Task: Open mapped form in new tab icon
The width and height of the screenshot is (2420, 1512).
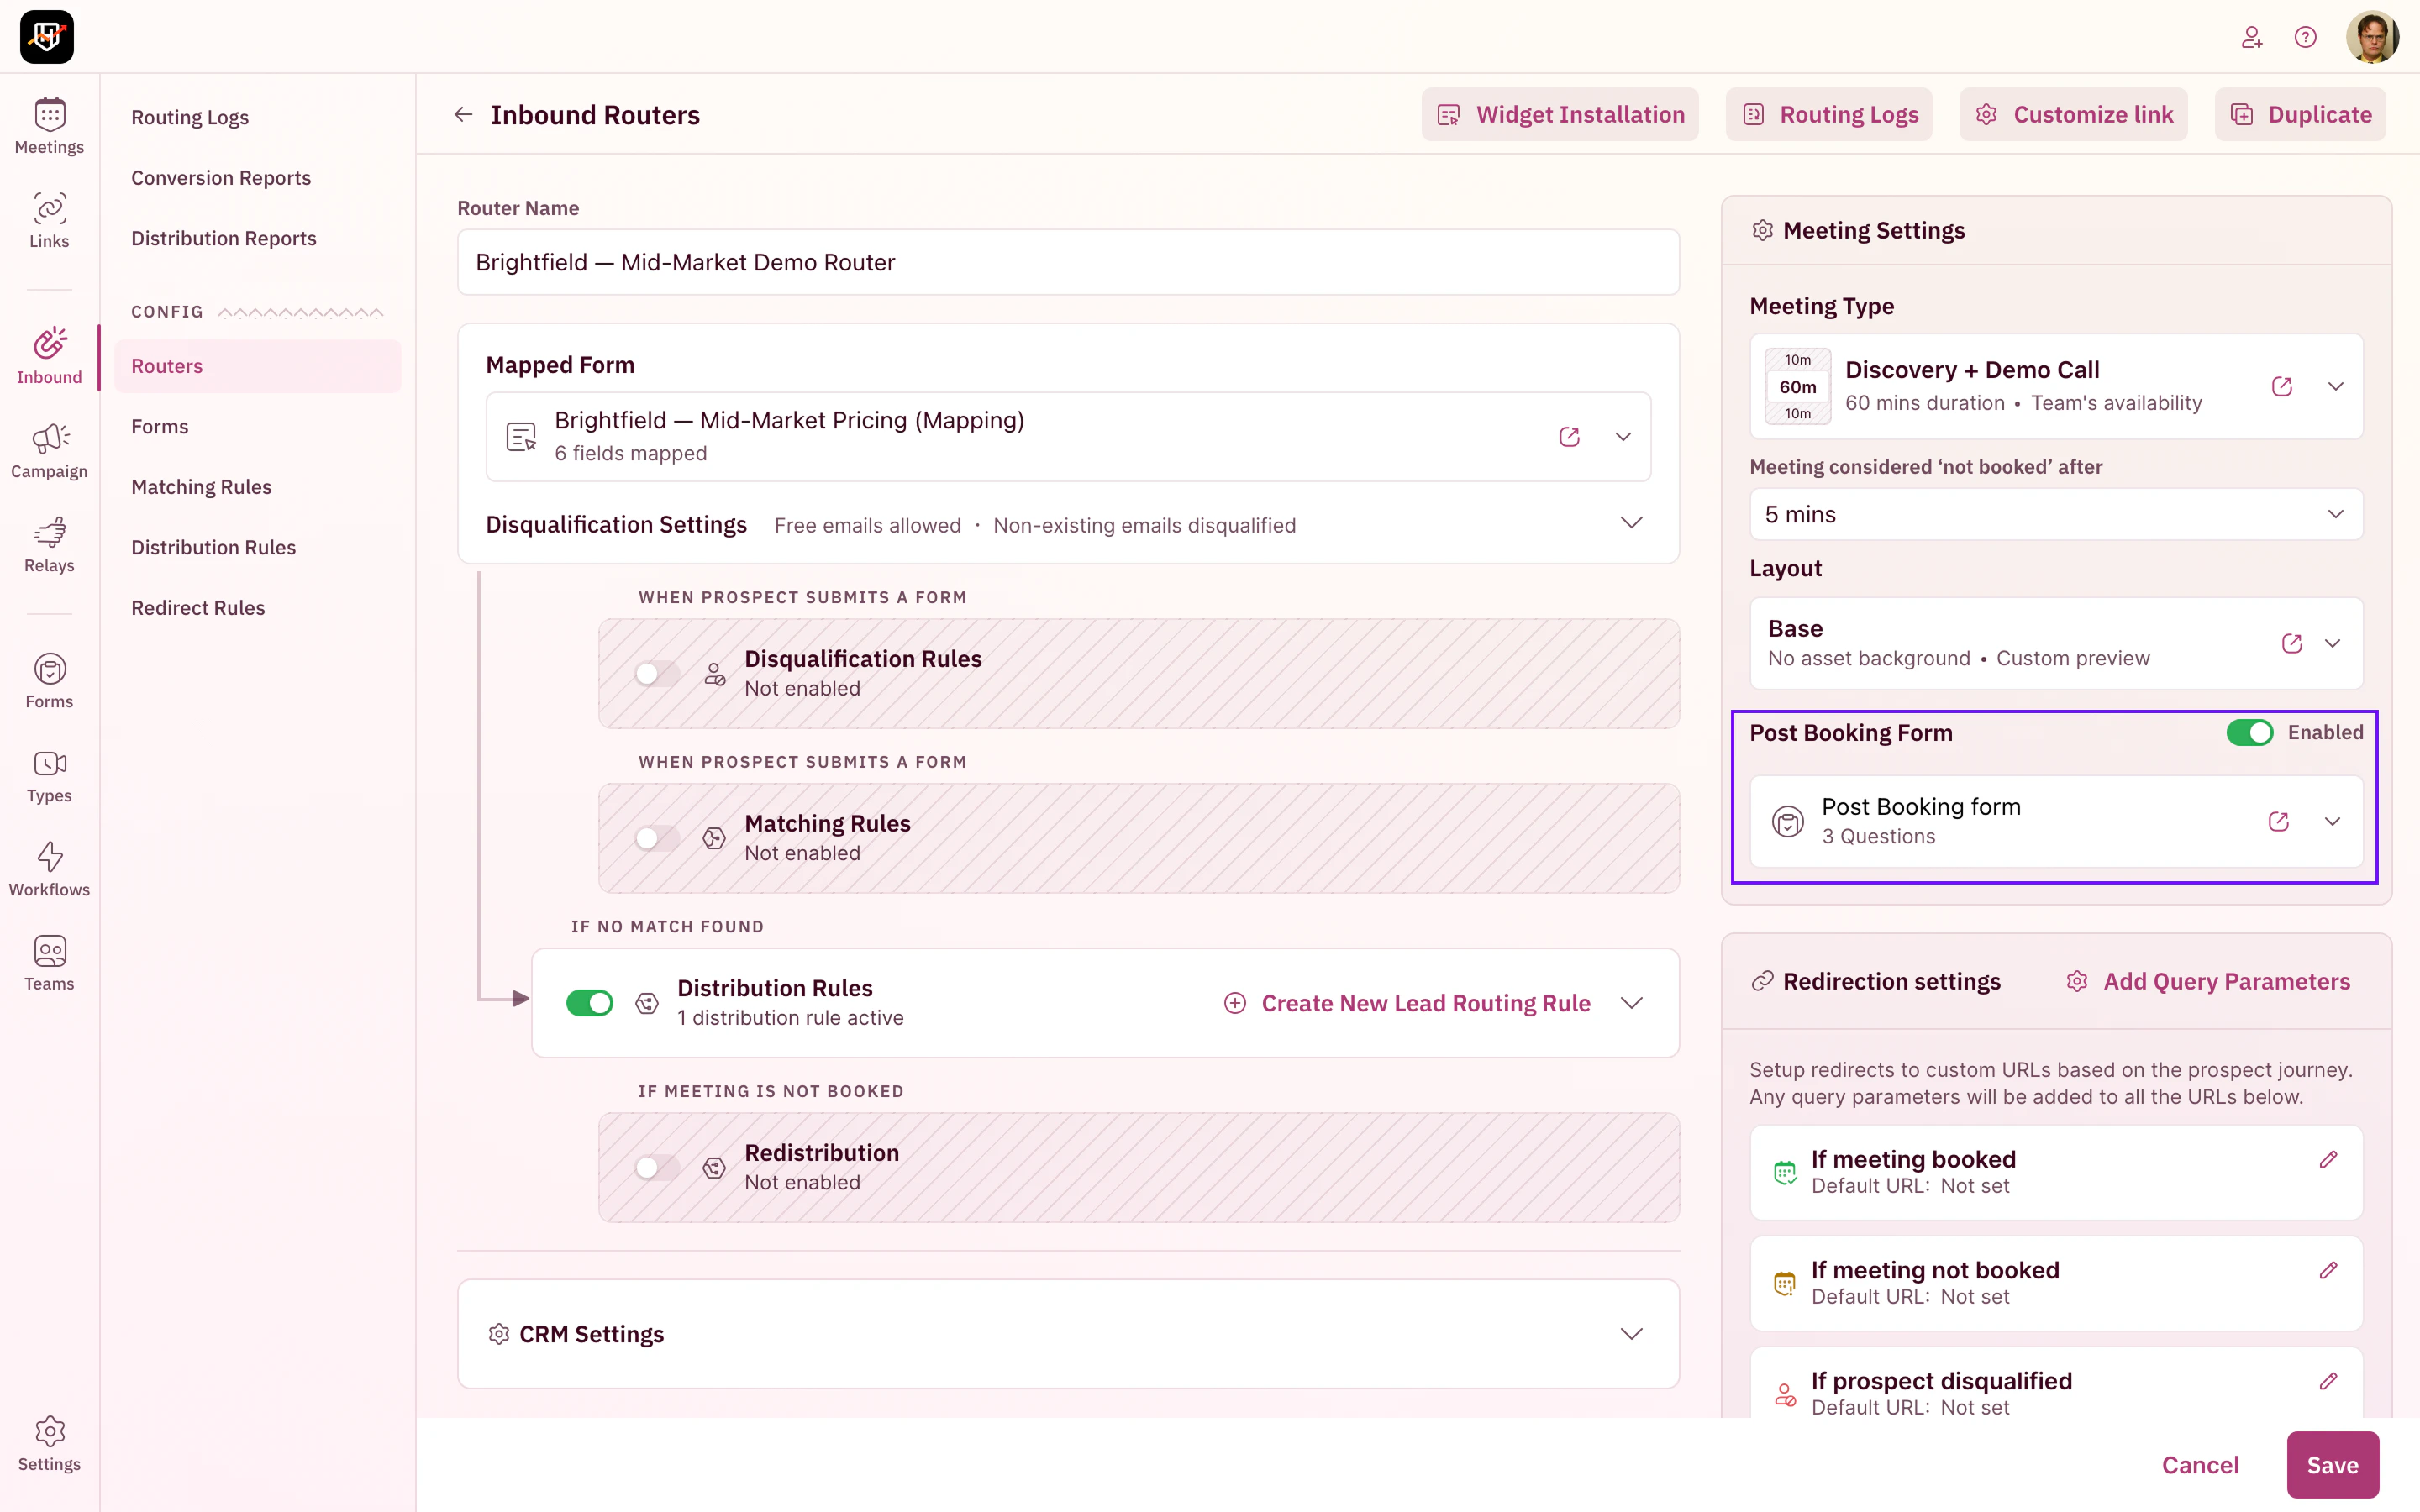Action: pyautogui.click(x=1569, y=437)
